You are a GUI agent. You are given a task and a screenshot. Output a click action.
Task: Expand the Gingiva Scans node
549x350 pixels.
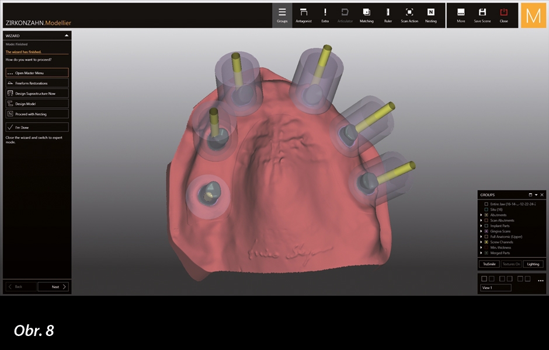coord(481,231)
